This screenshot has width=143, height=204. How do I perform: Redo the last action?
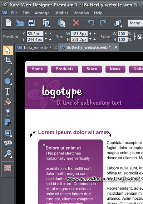pos(103,23)
